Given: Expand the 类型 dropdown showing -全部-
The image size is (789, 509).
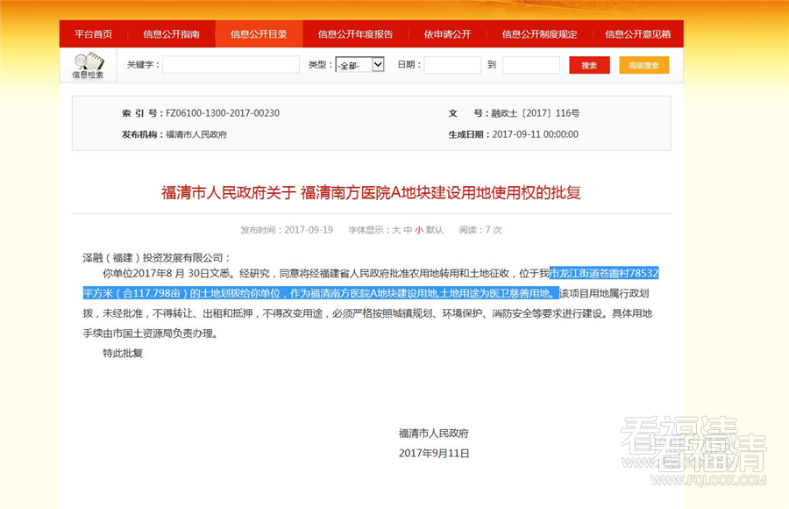Looking at the screenshot, I should [359, 65].
